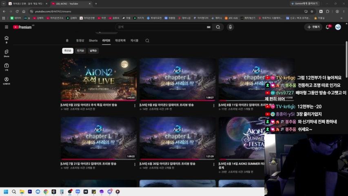Open Notion from the taskbar
The image size is (348, 196).
[x=86, y=192]
